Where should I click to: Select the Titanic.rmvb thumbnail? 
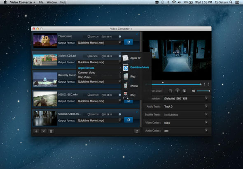coord(45,40)
